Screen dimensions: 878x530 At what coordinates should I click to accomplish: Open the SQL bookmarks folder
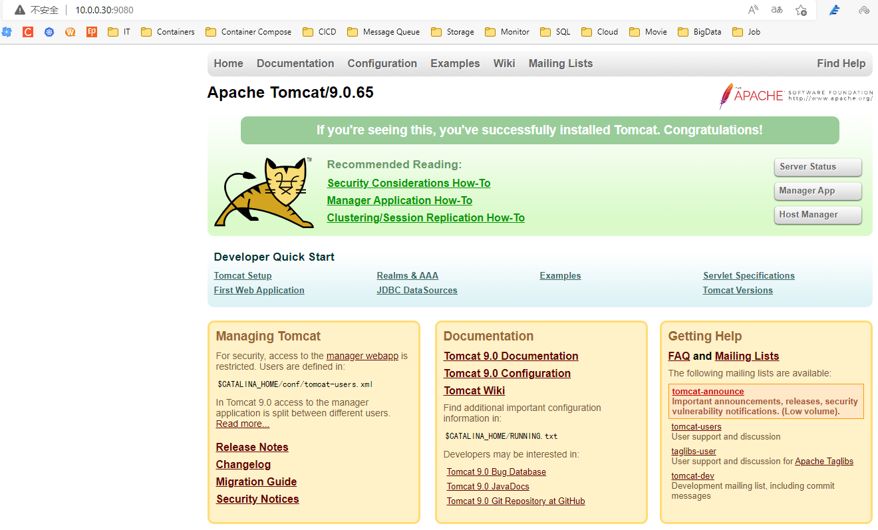point(555,31)
